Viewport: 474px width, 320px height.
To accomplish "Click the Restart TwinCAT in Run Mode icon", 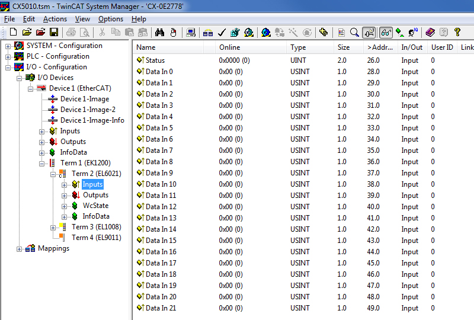I will (249, 32).
